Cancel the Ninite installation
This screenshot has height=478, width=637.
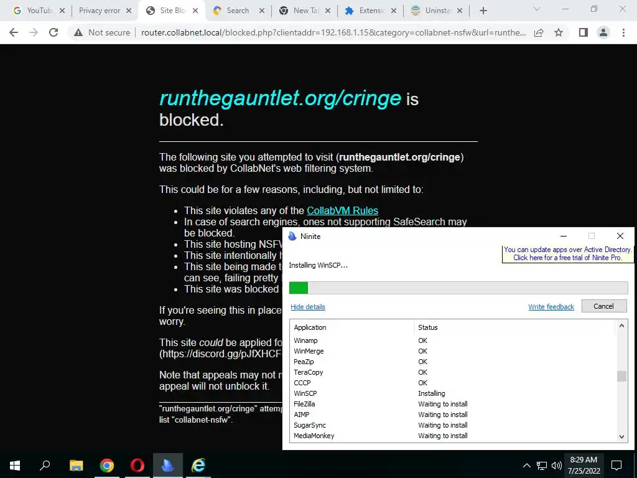click(x=603, y=306)
